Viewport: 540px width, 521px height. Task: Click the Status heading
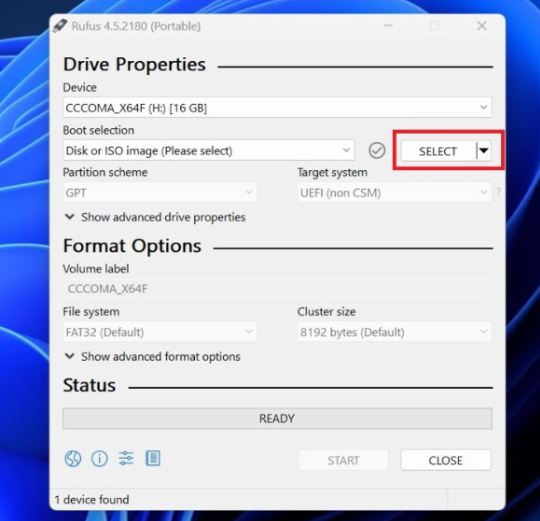pyautogui.click(x=89, y=385)
